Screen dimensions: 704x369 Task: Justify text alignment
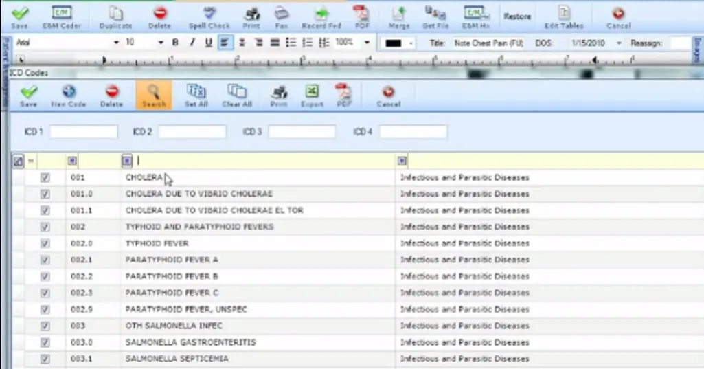[x=275, y=43]
